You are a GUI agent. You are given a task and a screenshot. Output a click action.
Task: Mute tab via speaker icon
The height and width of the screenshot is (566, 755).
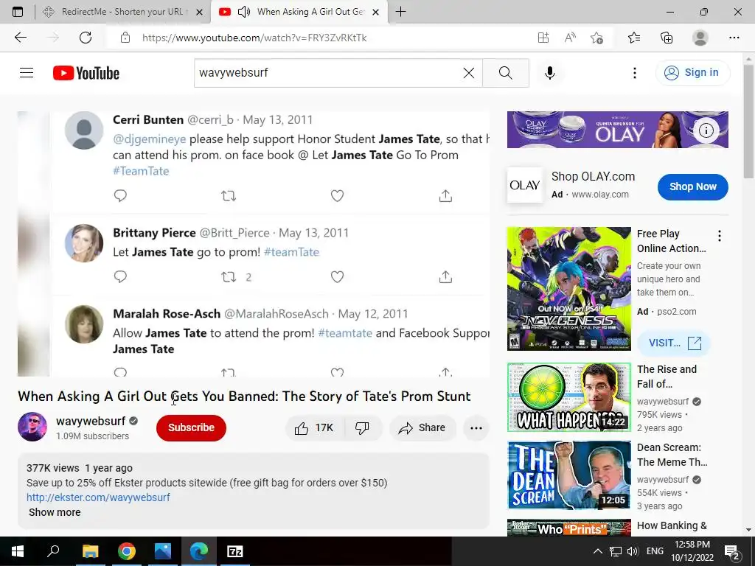pyautogui.click(x=244, y=12)
